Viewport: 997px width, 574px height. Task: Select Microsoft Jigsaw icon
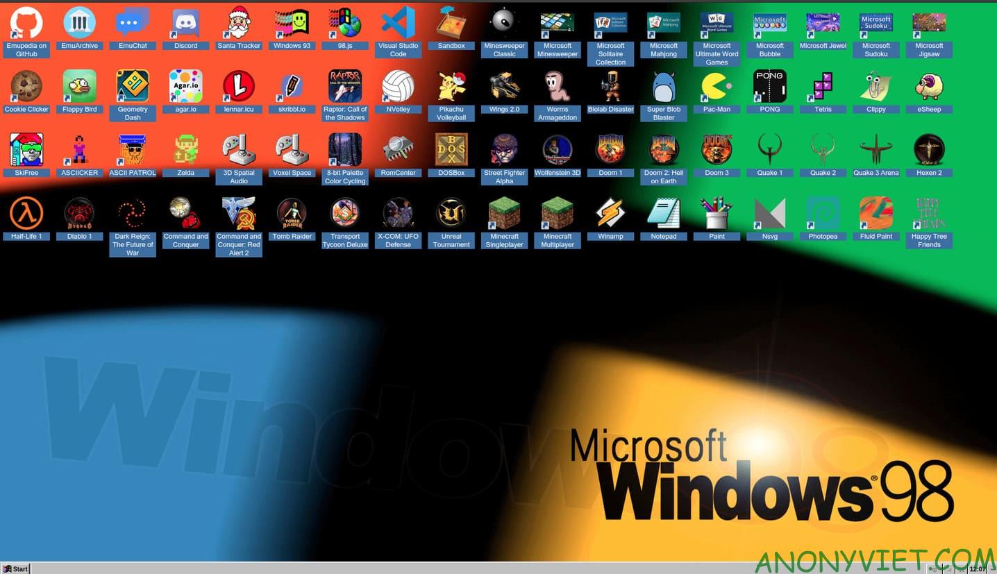pos(929,23)
